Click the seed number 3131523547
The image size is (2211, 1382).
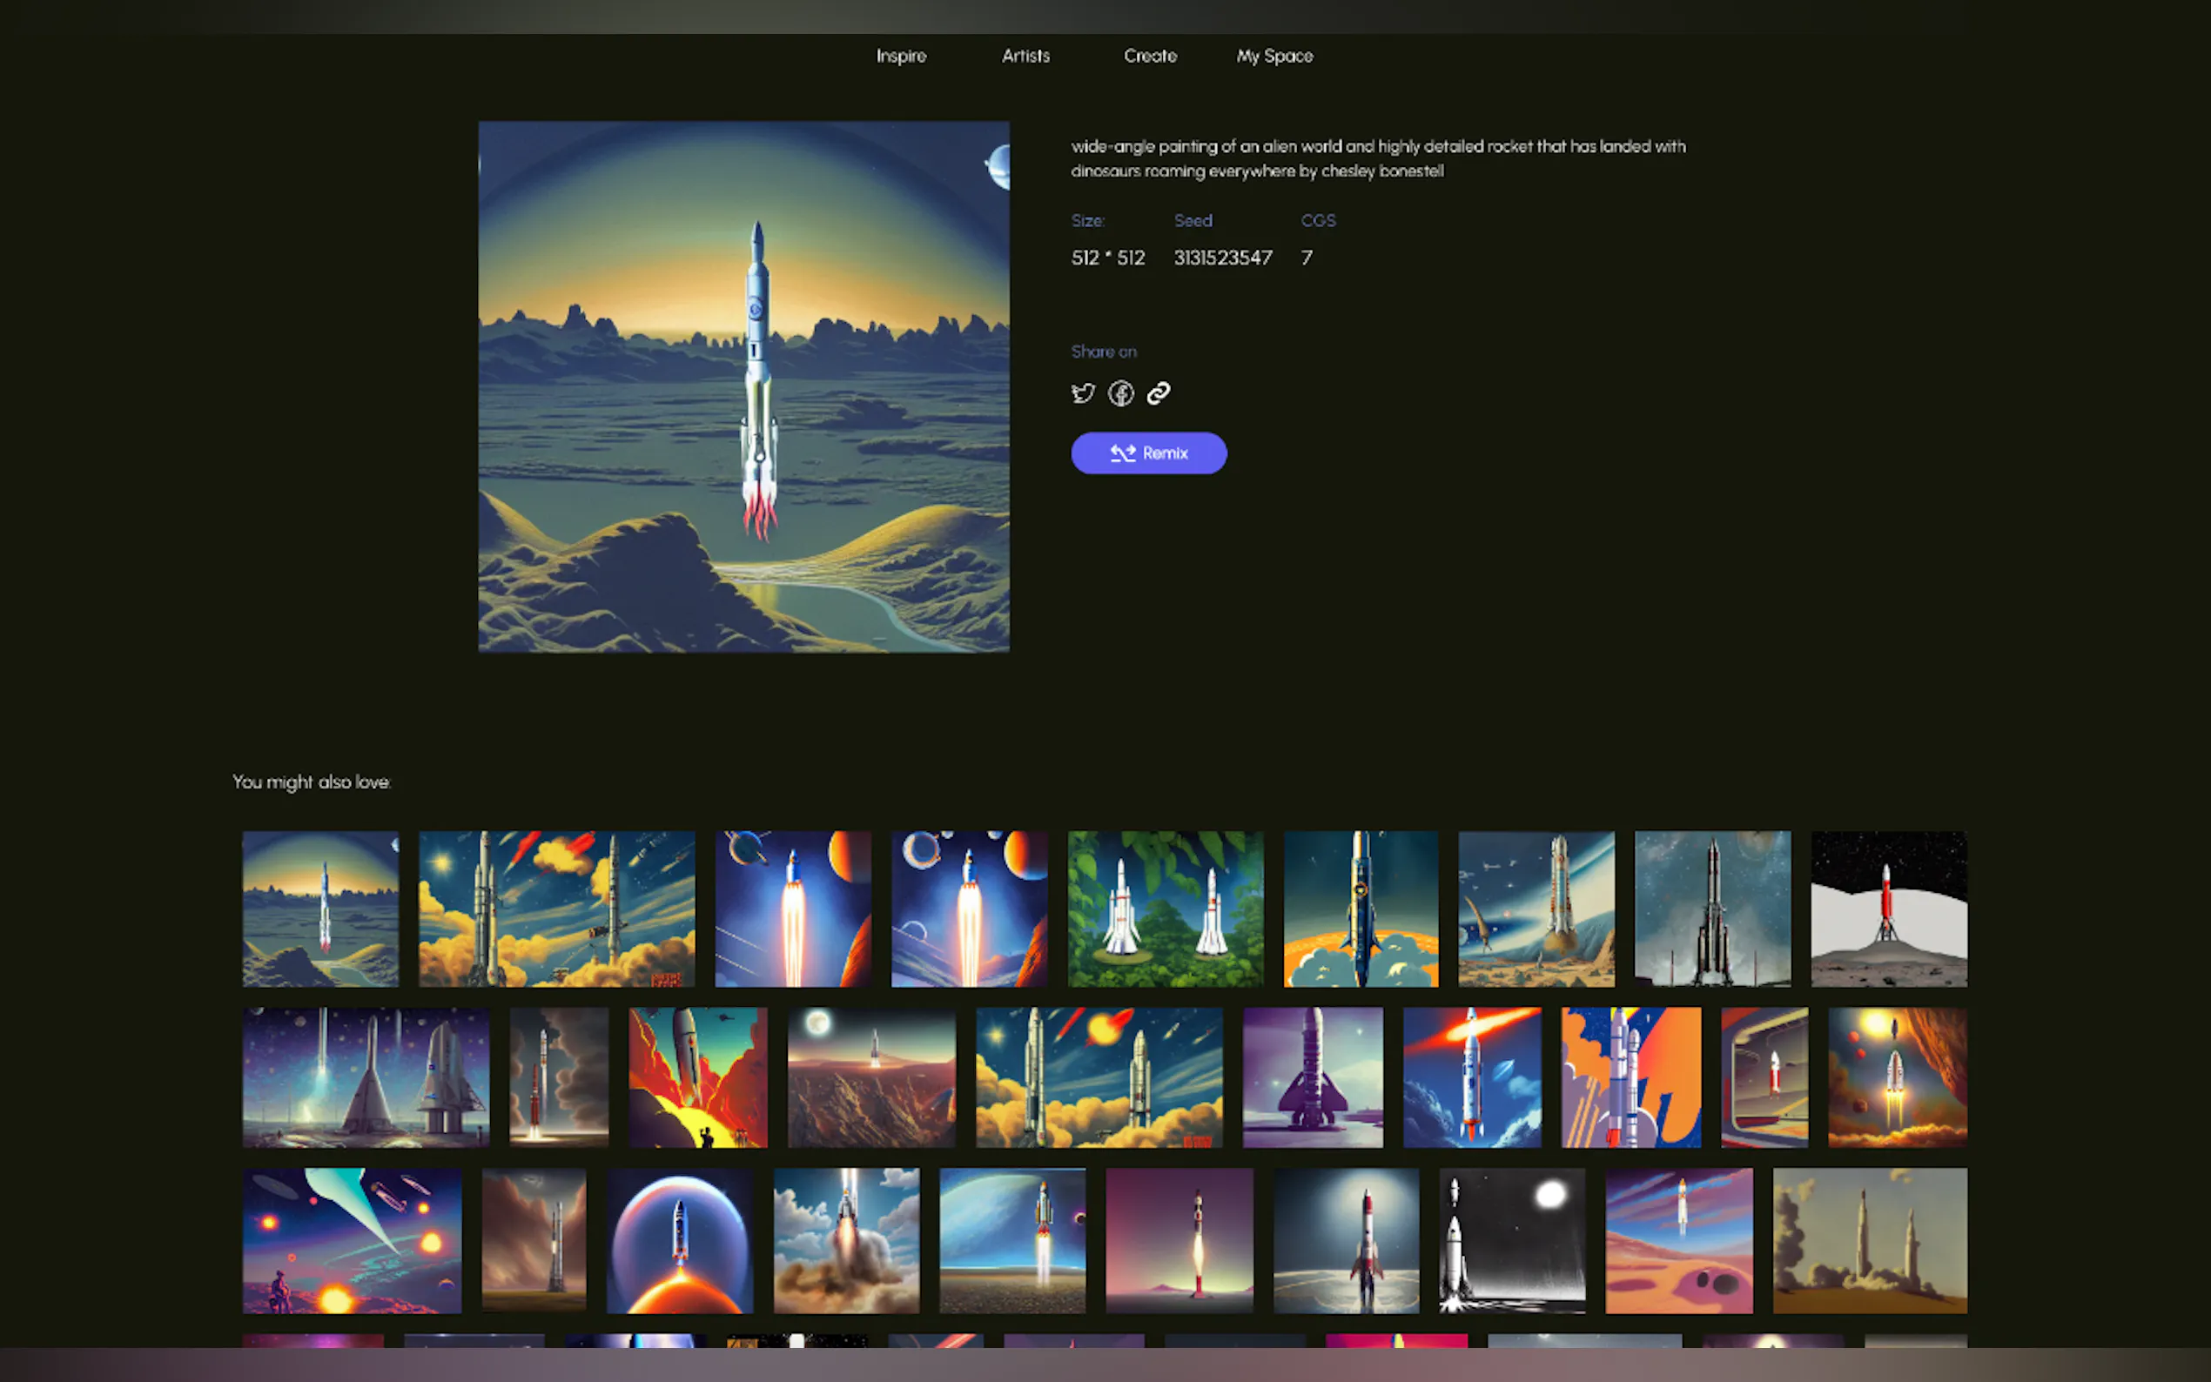[1222, 258]
